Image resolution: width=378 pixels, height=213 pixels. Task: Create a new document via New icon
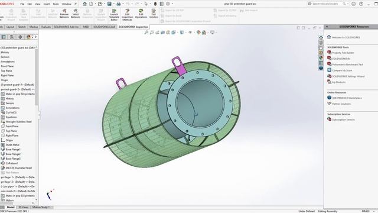(x=91, y=4)
